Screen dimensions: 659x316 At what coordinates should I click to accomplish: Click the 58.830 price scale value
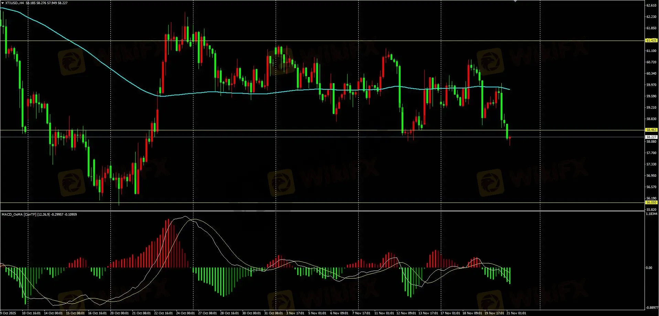[x=651, y=119]
